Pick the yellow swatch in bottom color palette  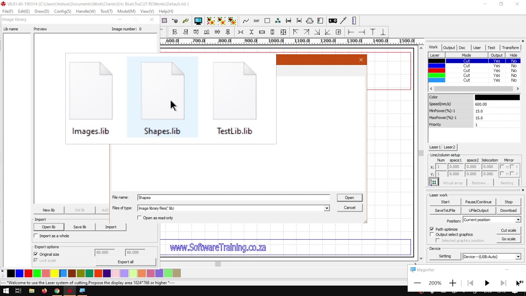coord(54,273)
